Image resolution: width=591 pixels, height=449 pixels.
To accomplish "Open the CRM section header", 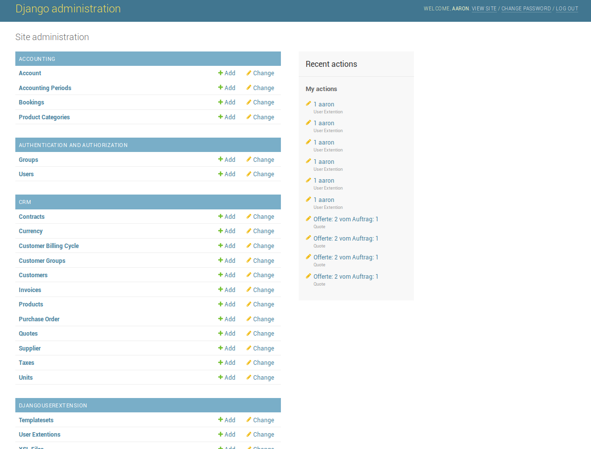I will [25, 202].
